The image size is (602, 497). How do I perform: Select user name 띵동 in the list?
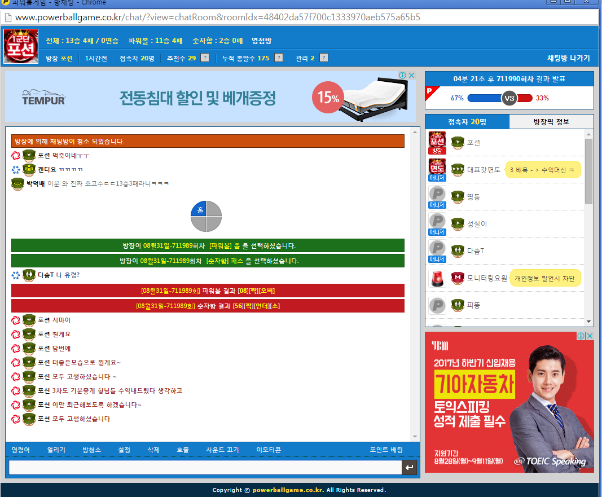pyautogui.click(x=473, y=197)
